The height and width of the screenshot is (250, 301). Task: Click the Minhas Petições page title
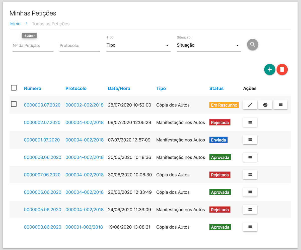(x=33, y=13)
